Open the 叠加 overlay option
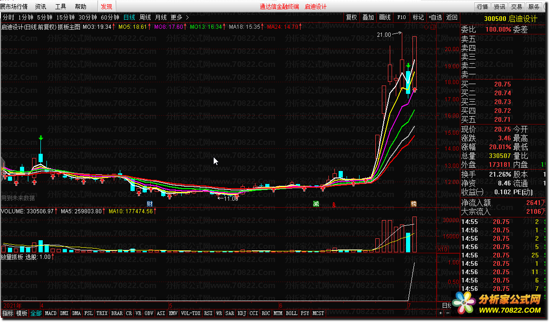The width and height of the screenshot is (550, 322). 368,17
